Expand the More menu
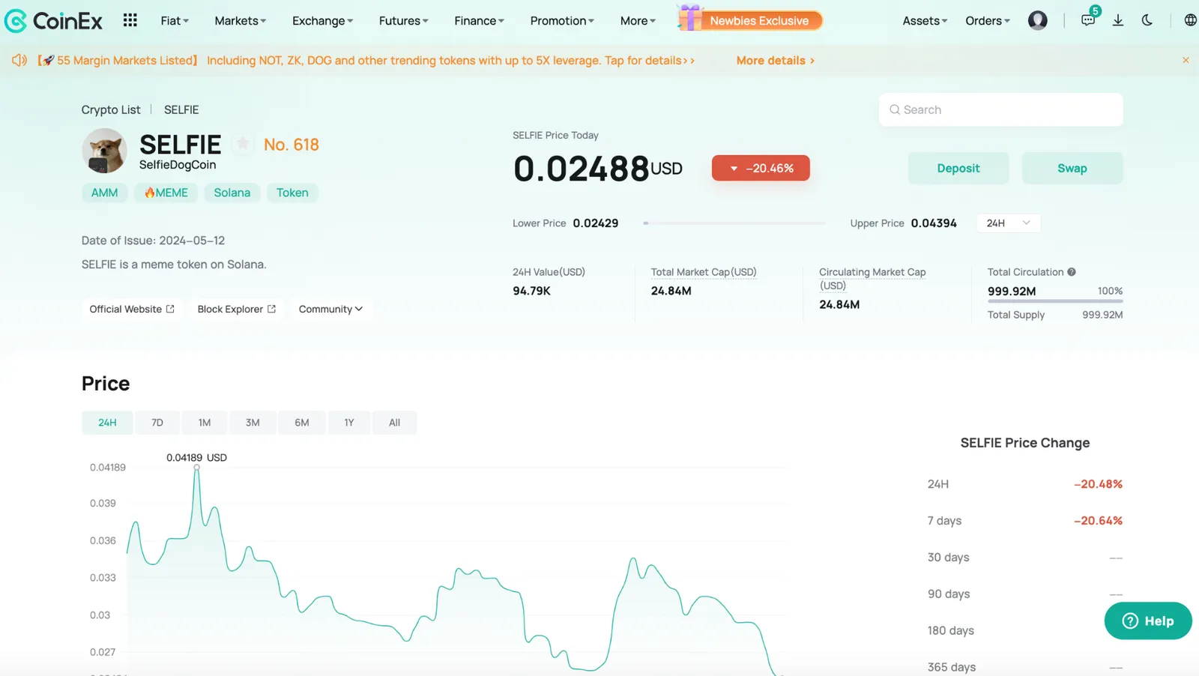 638,21
